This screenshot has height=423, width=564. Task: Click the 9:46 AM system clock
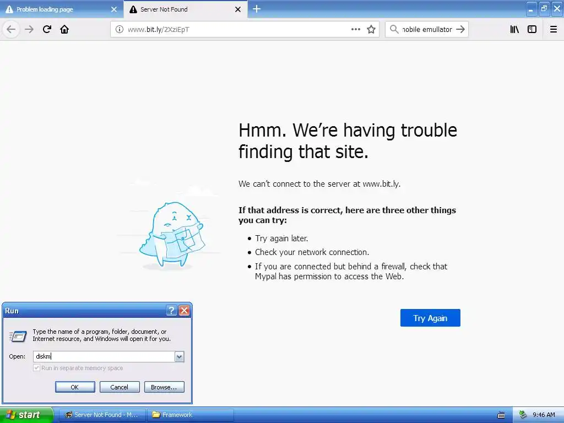pos(544,415)
